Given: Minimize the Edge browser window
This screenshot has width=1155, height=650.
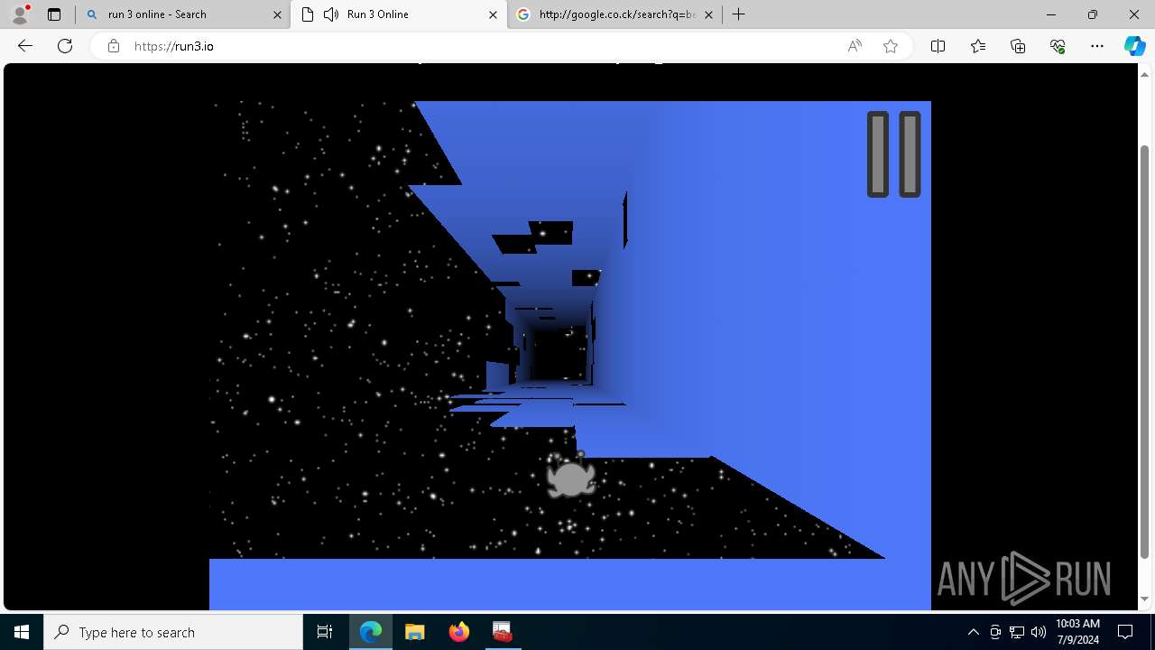Looking at the screenshot, I should [1051, 14].
